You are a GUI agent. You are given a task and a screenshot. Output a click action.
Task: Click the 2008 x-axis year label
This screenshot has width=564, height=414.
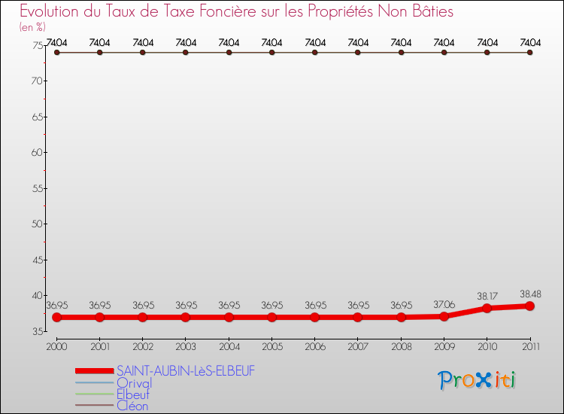[x=402, y=347]
